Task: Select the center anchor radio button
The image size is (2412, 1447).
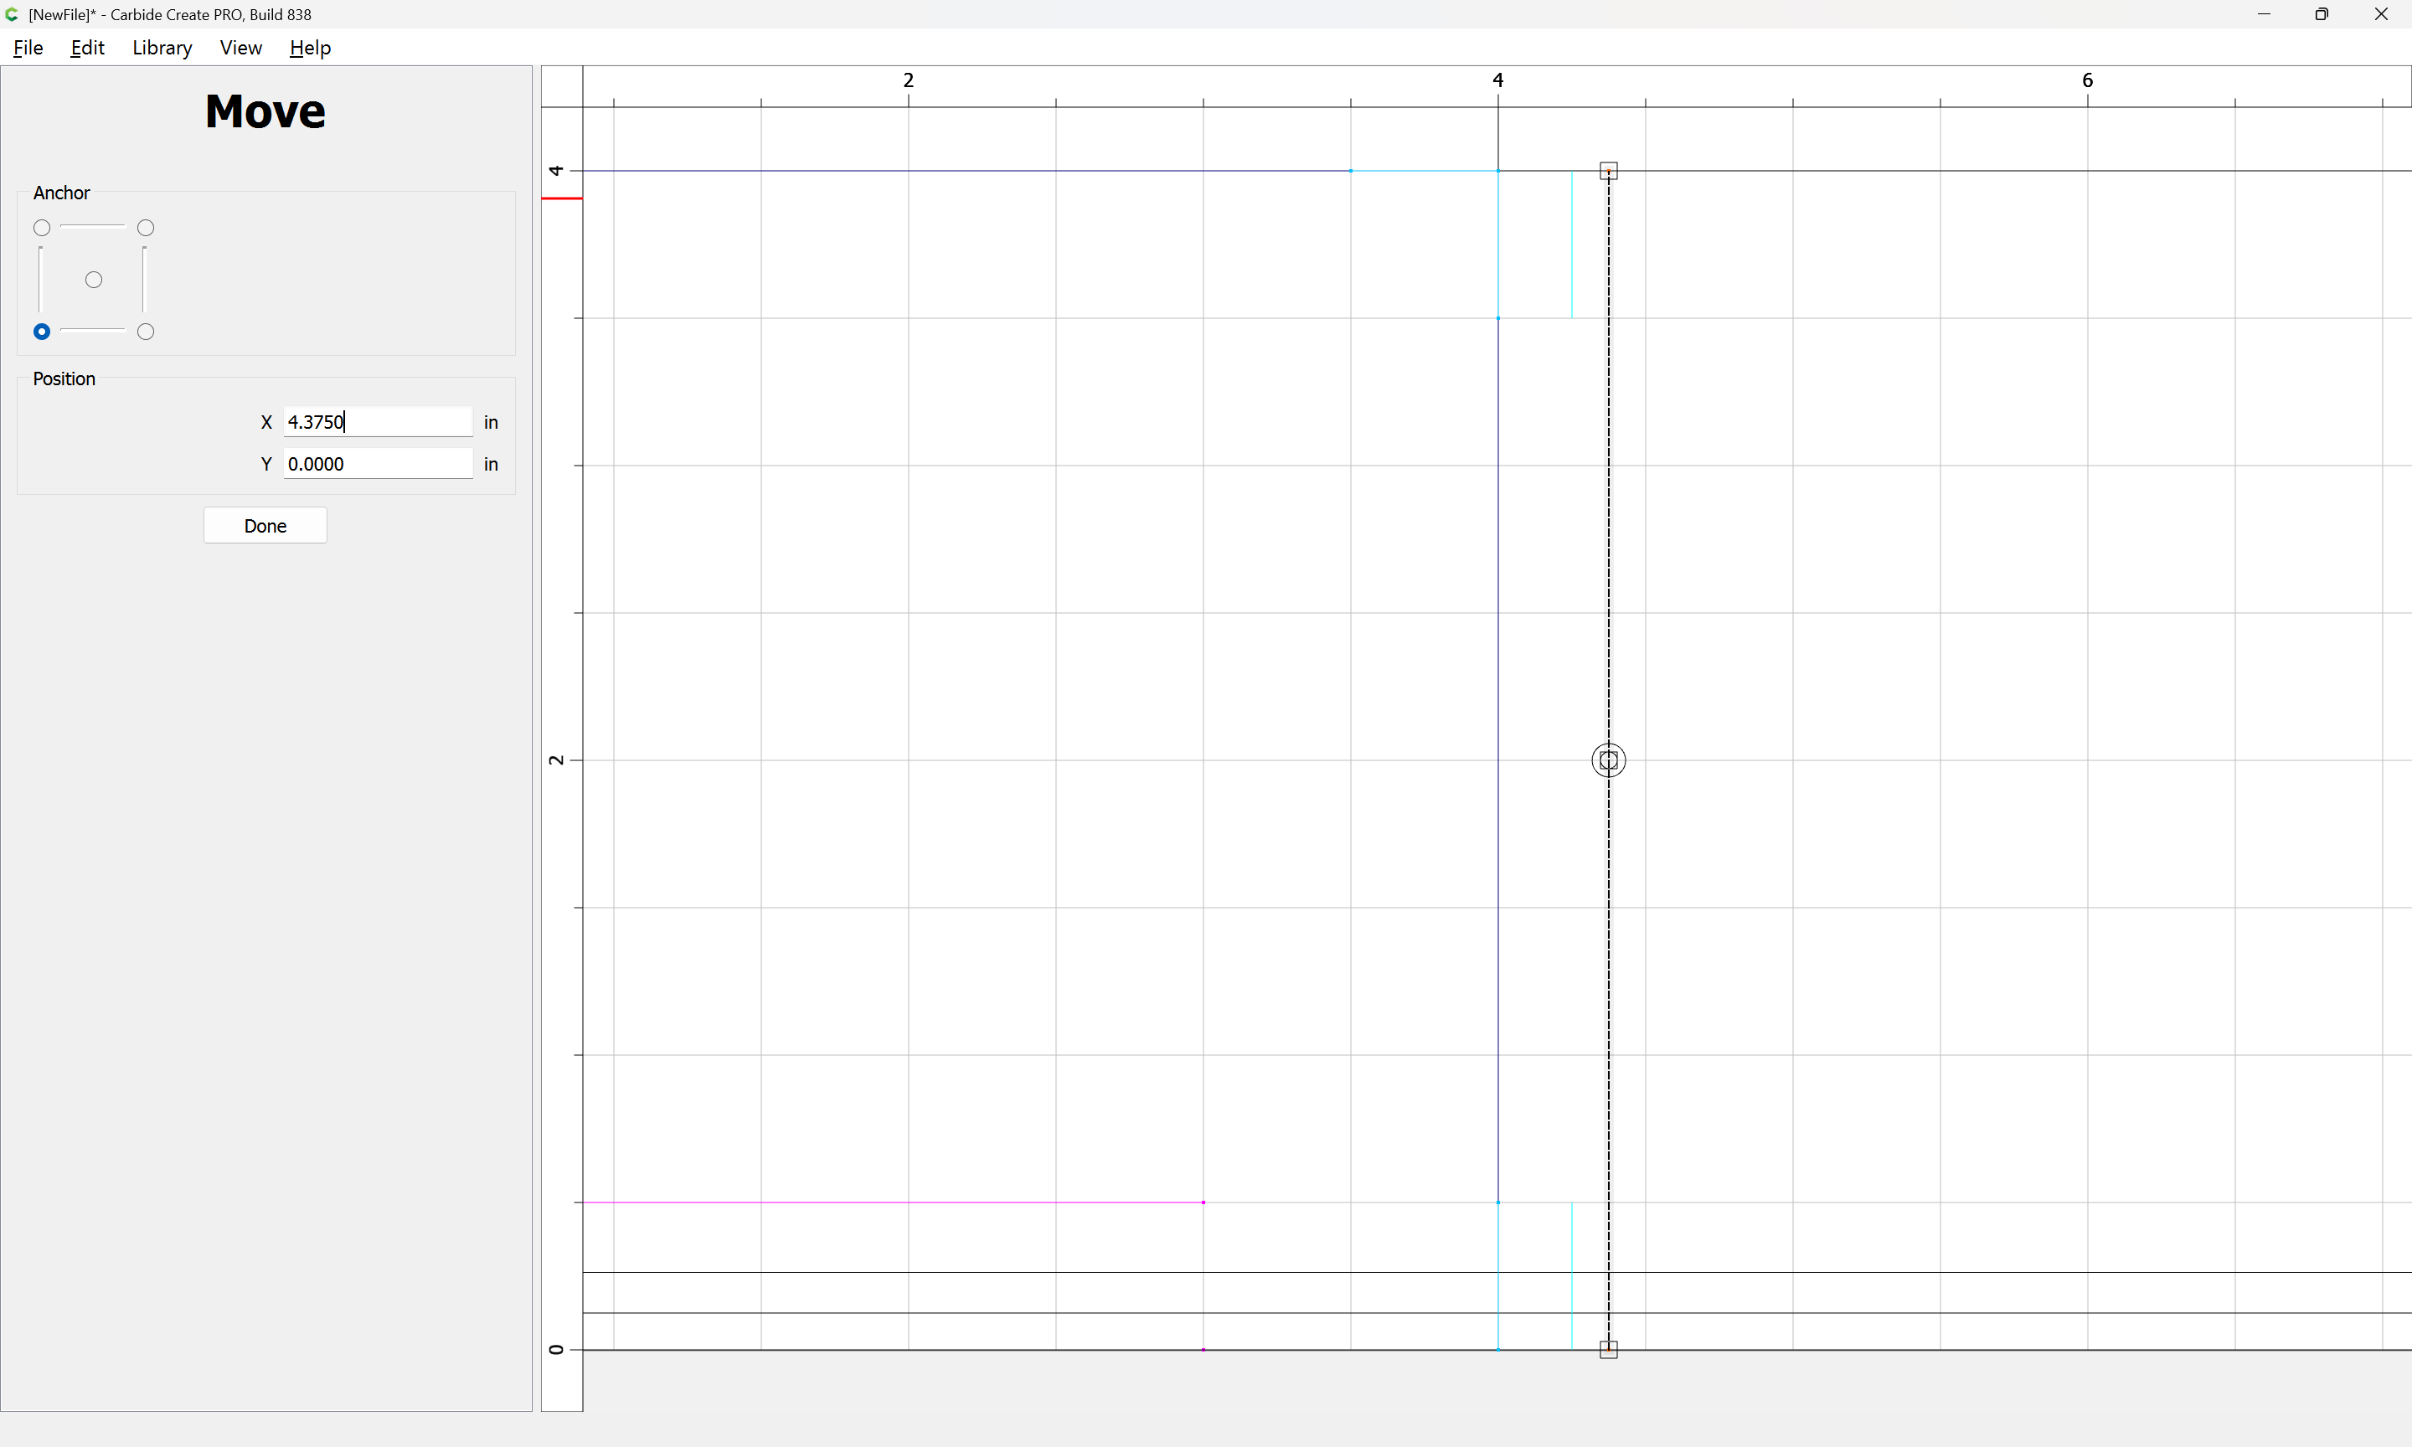Action: (x=94, y=281)
